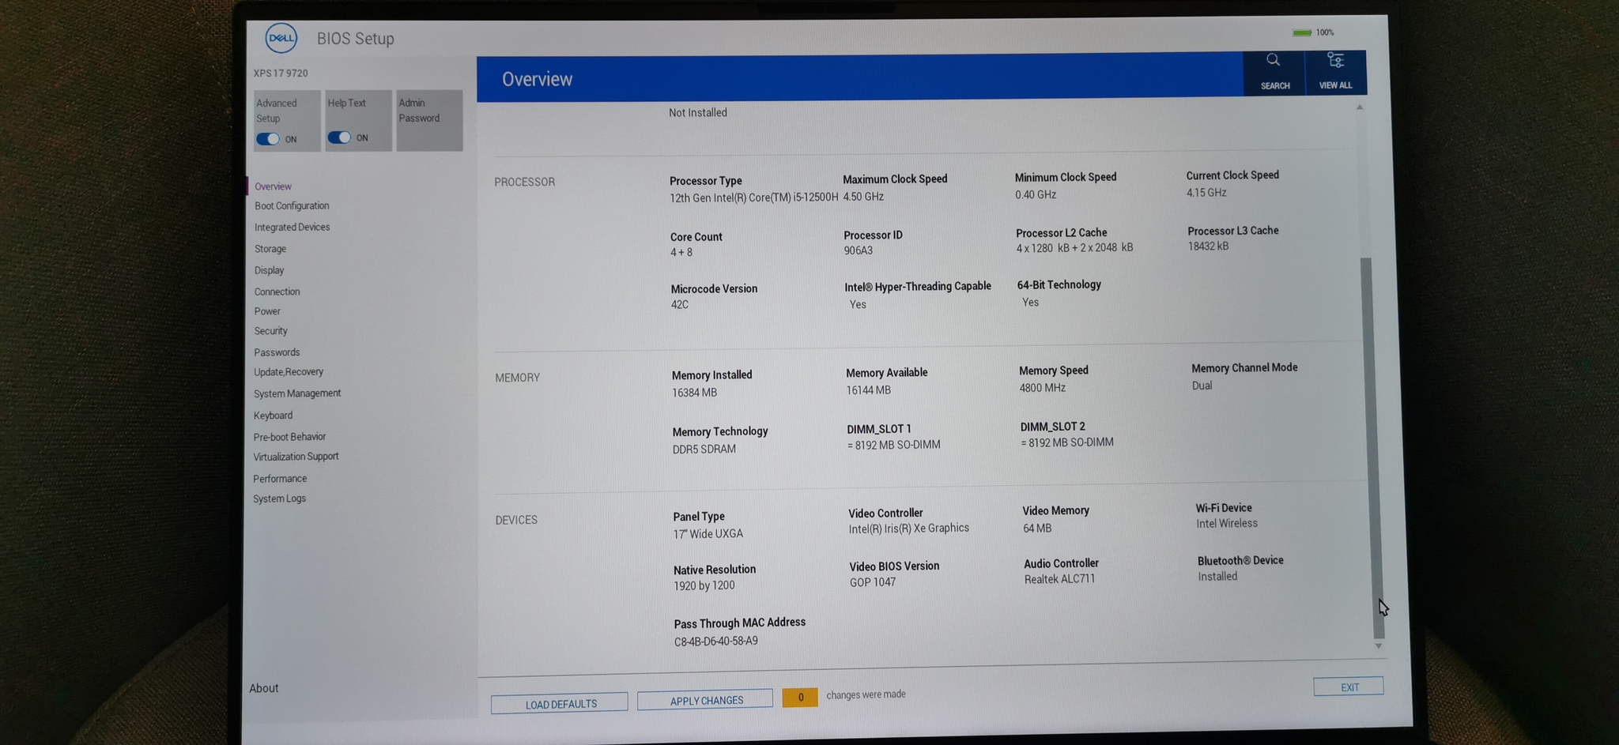Go to Integrated Devices section
This screenshot has height=745, width=1619.
pos(292,227)
